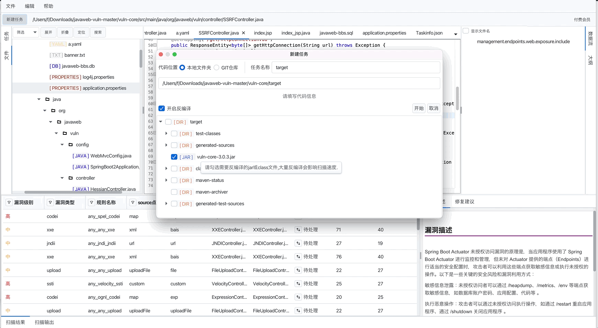Check the target directory checkbox

pos(168,122)
